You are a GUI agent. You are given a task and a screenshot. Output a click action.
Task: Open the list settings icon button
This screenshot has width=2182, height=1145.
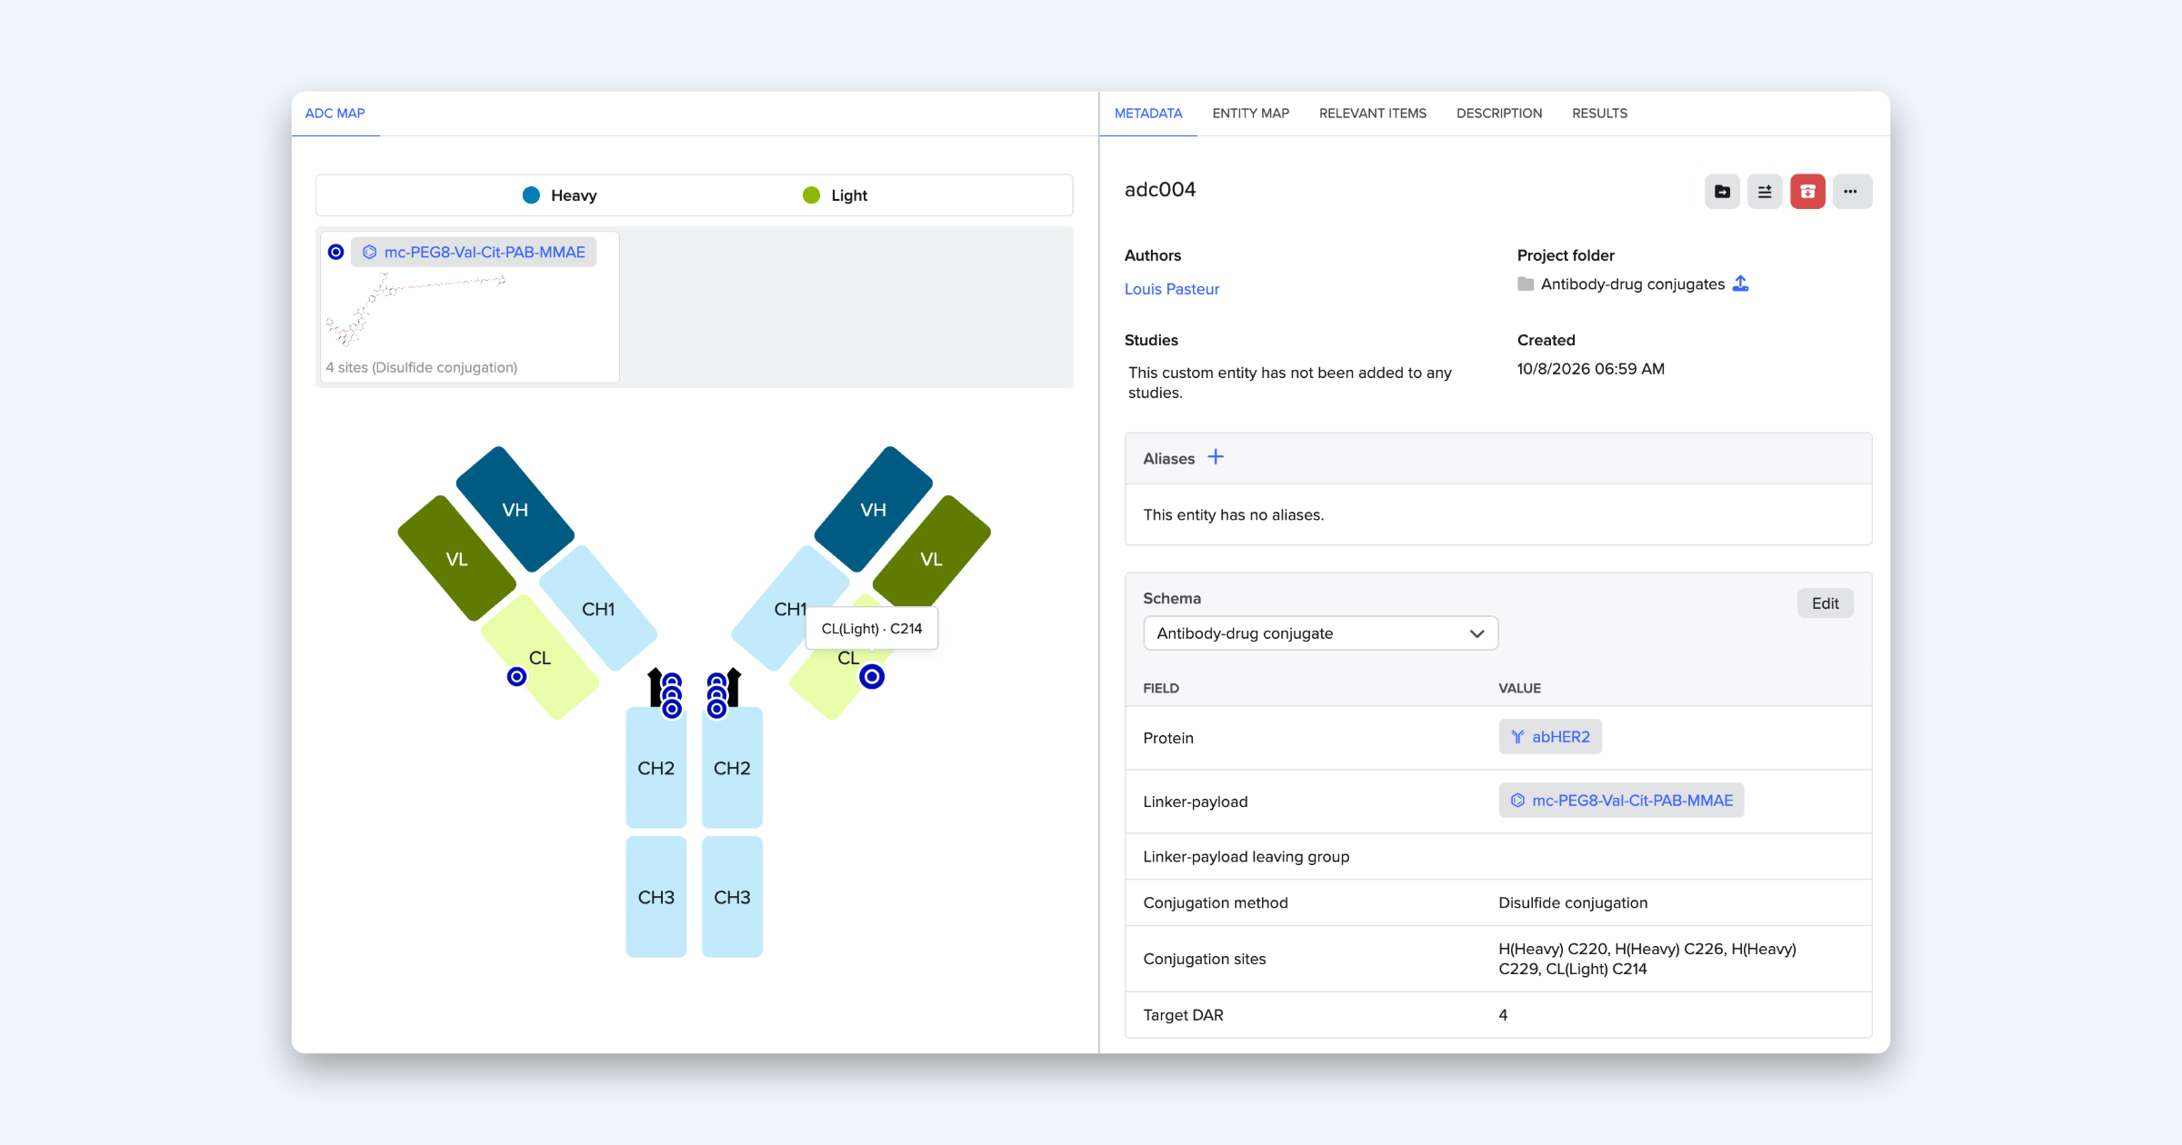1765,192
